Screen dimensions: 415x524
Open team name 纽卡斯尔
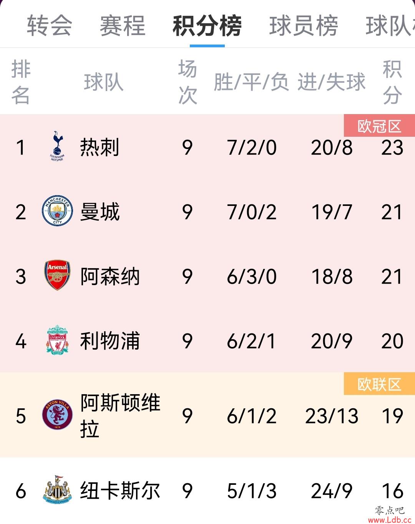(x=120, y=491)
